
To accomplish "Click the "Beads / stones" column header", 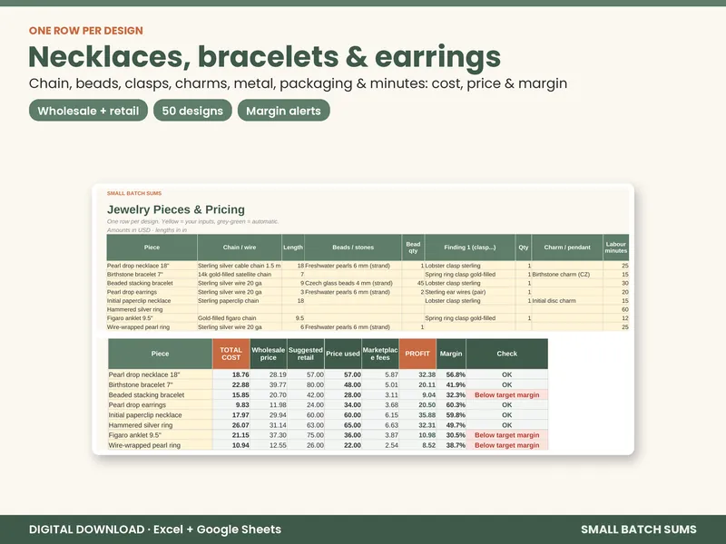I will click(353, 248).
